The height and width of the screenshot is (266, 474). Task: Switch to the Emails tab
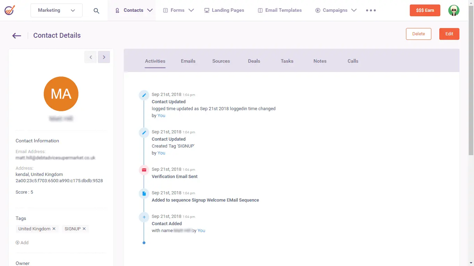(188, 61)
